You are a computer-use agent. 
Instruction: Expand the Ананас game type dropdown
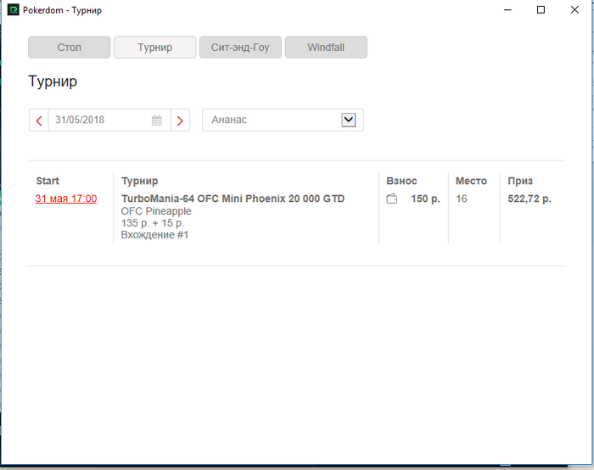coord(349,120)
